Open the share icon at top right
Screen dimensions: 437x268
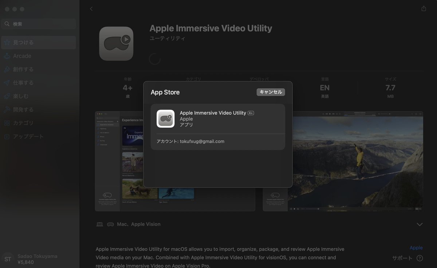(424, 8)
